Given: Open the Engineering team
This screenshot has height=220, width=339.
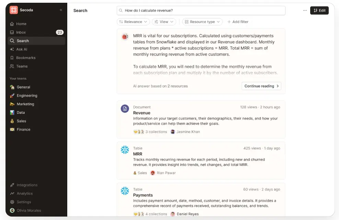Looking at the screenshot, I should 27,96.
